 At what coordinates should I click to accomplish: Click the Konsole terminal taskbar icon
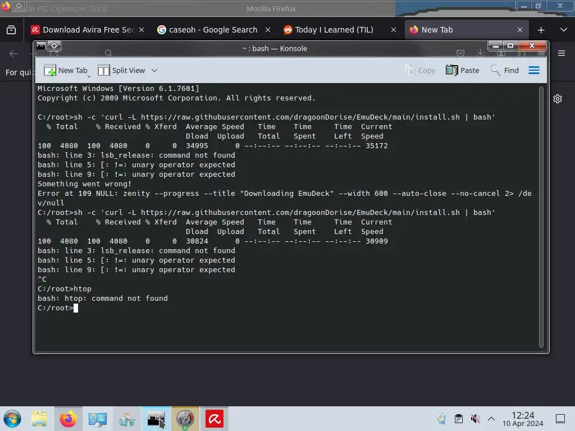tap(156, 419)
